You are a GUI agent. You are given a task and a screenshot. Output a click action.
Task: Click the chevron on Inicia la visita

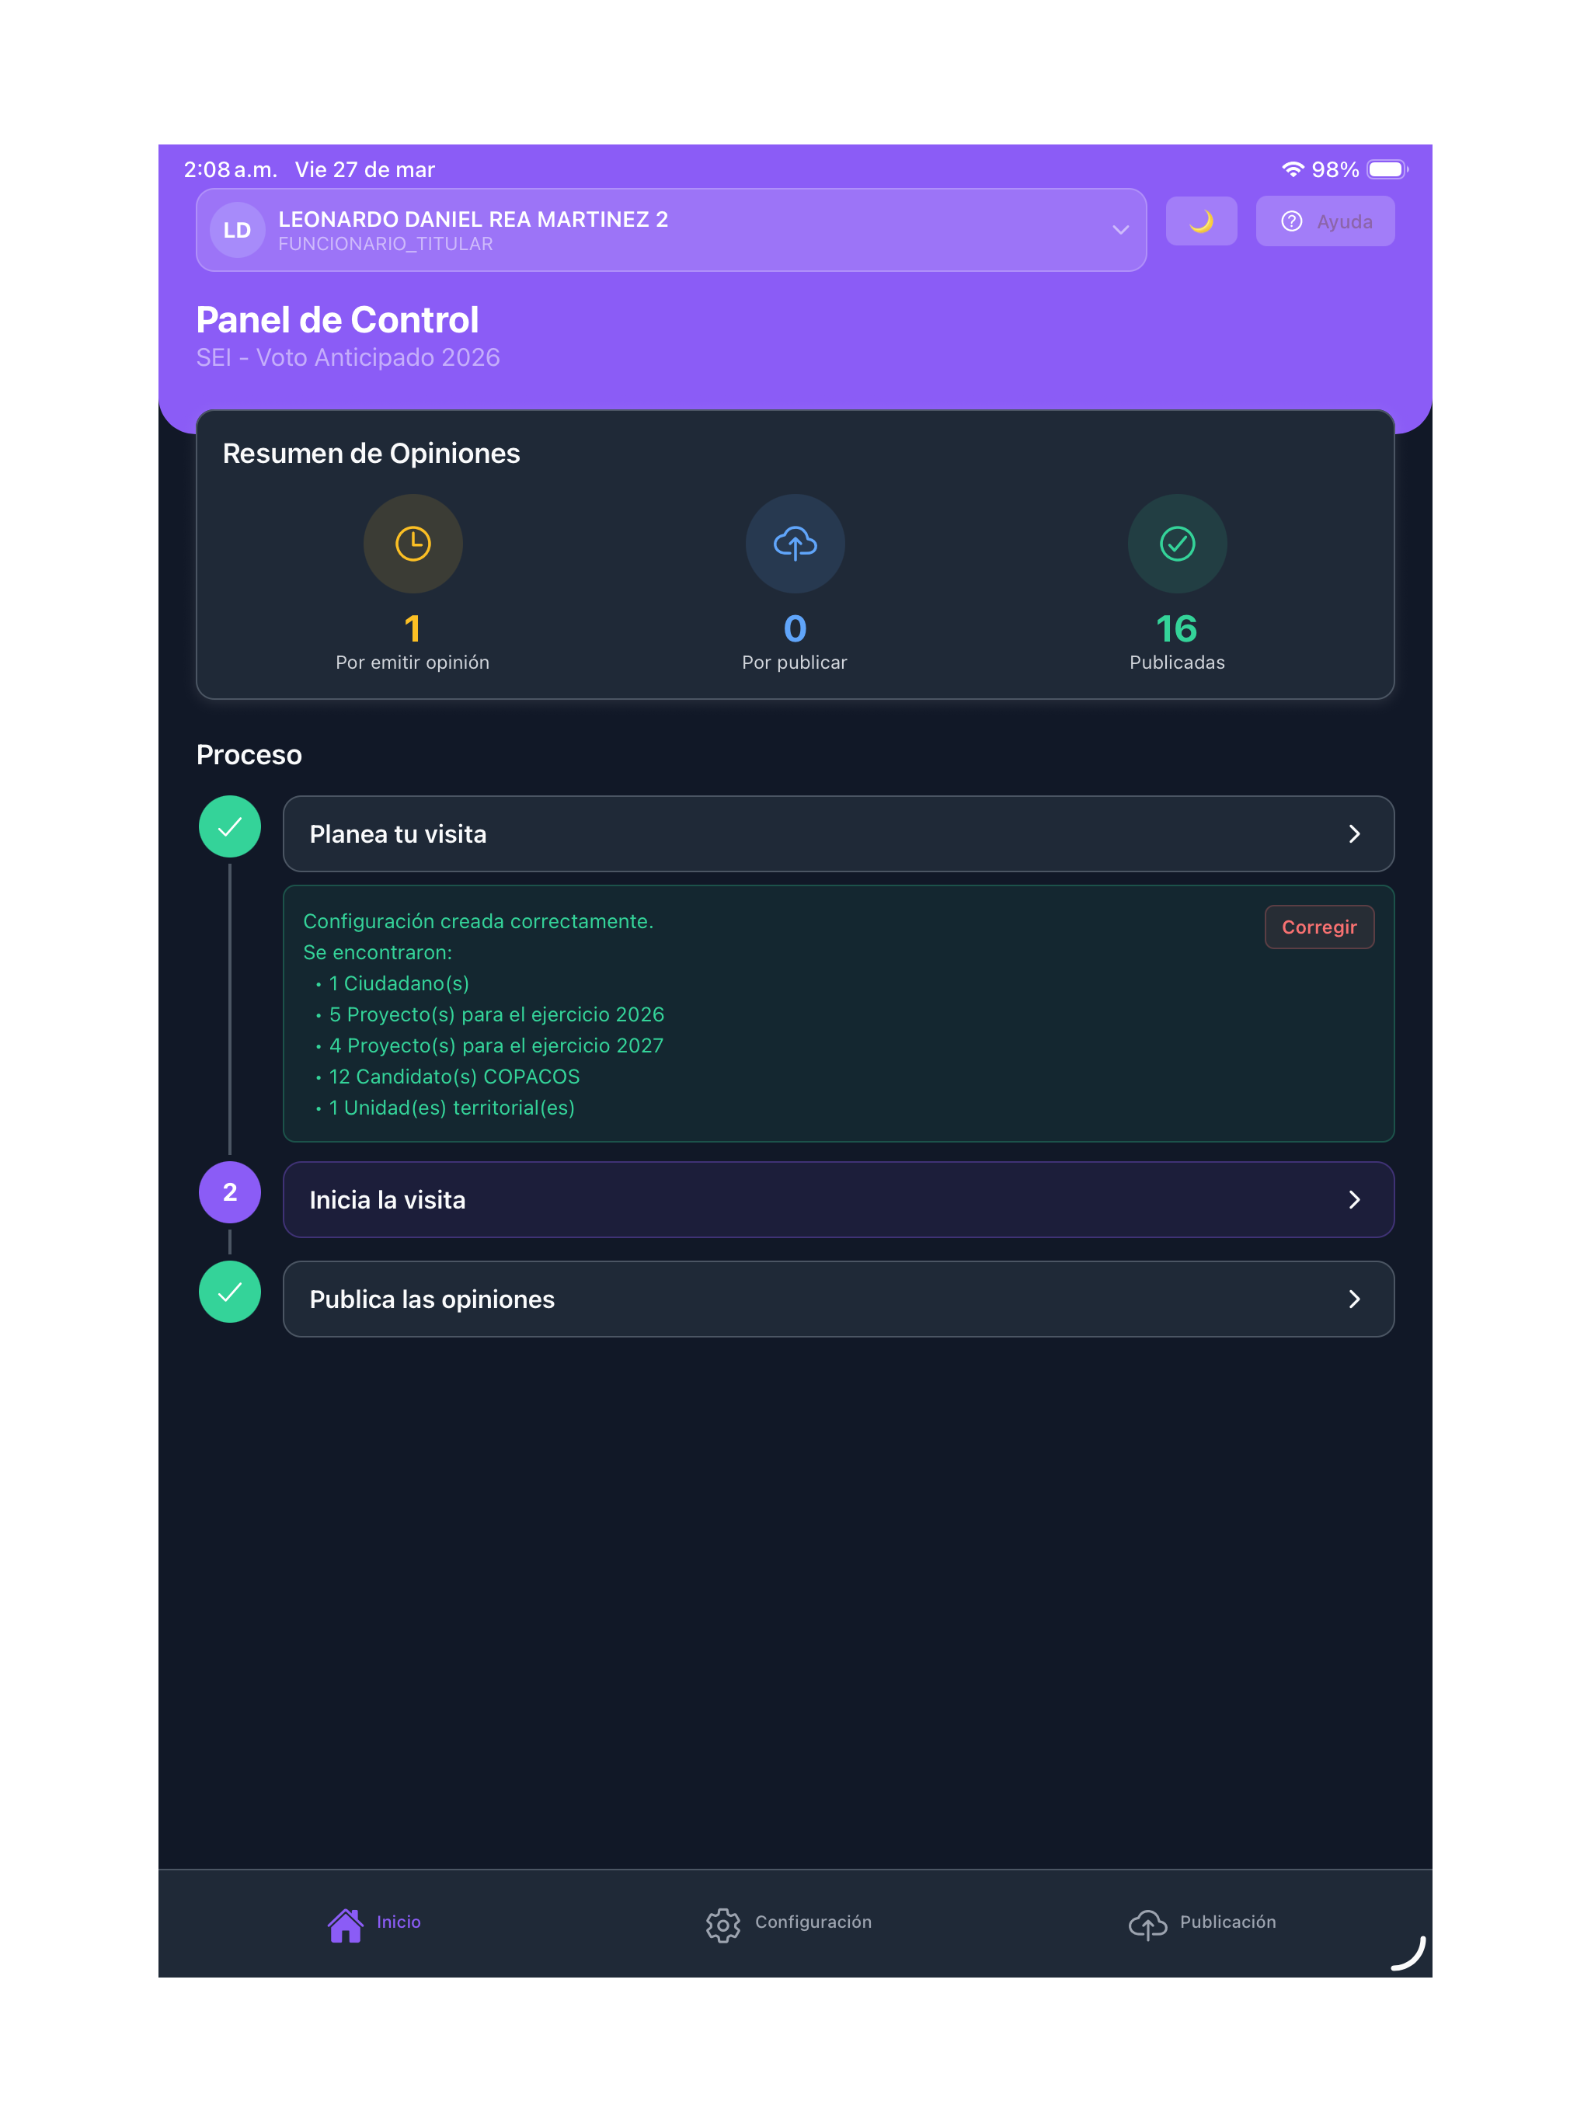(x=1354, y=1199)
